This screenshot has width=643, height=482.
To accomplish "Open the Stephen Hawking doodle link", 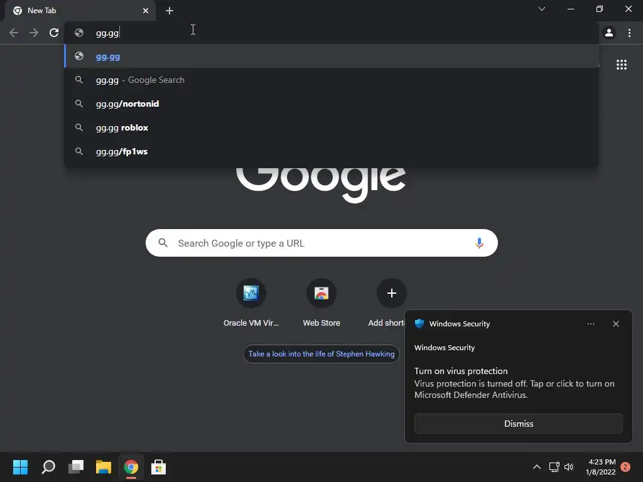I will (x=321, y=354).
